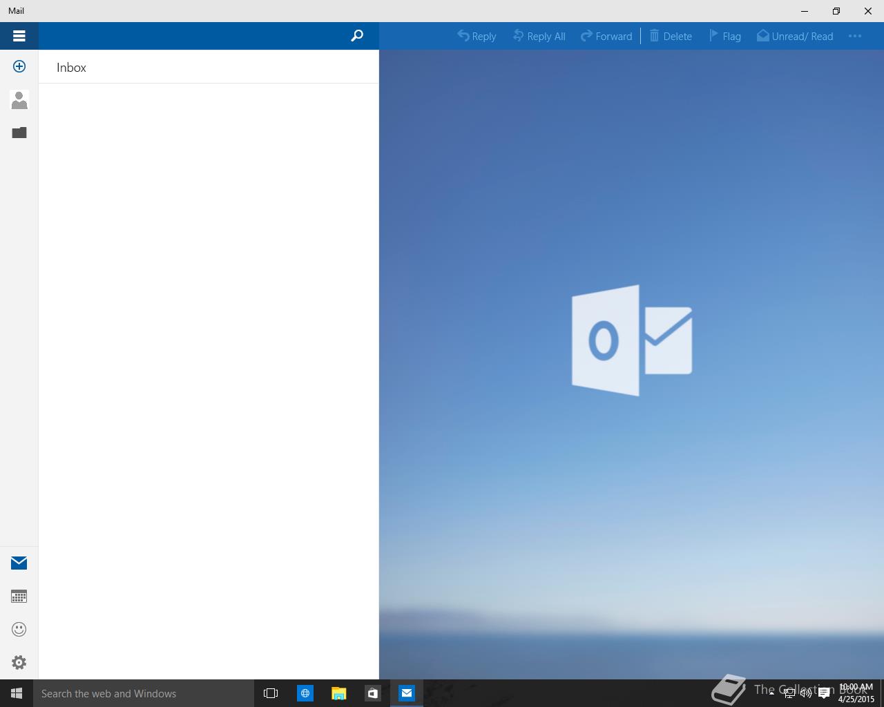Open the Windows Start button
The width and height of the screenshot is (884, 707).
[17, 693]
